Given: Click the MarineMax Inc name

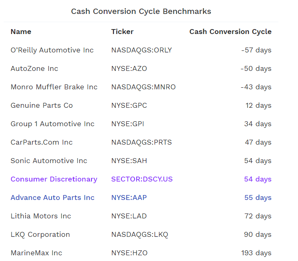Looking at the screenshot, I should pos(36,253).
